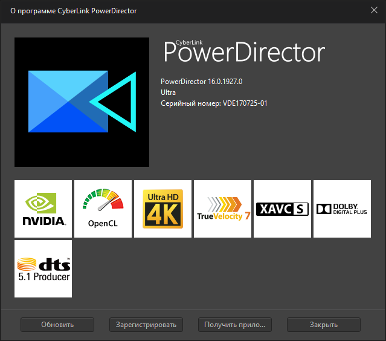Viewport: 386px width, 341px height.
Task: Click the large PowerDirector wordmark
Action: point(245,54)
